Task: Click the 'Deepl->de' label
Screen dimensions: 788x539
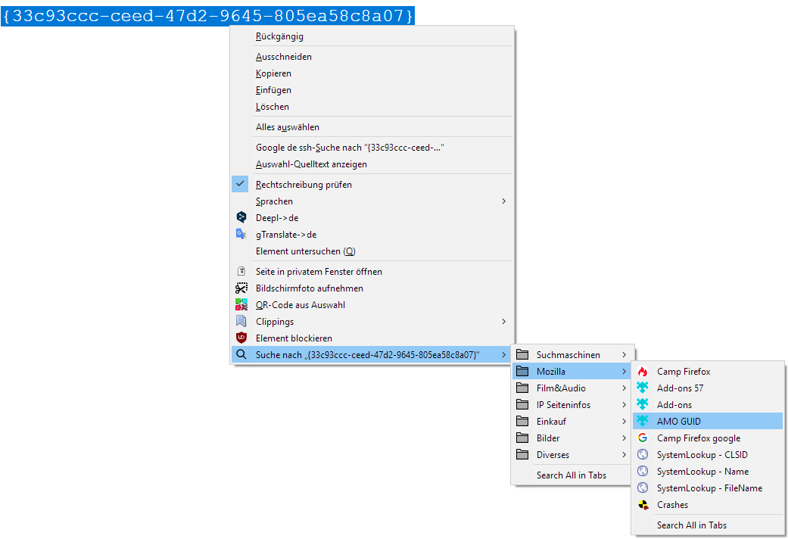Action: (x=277, y=218)
